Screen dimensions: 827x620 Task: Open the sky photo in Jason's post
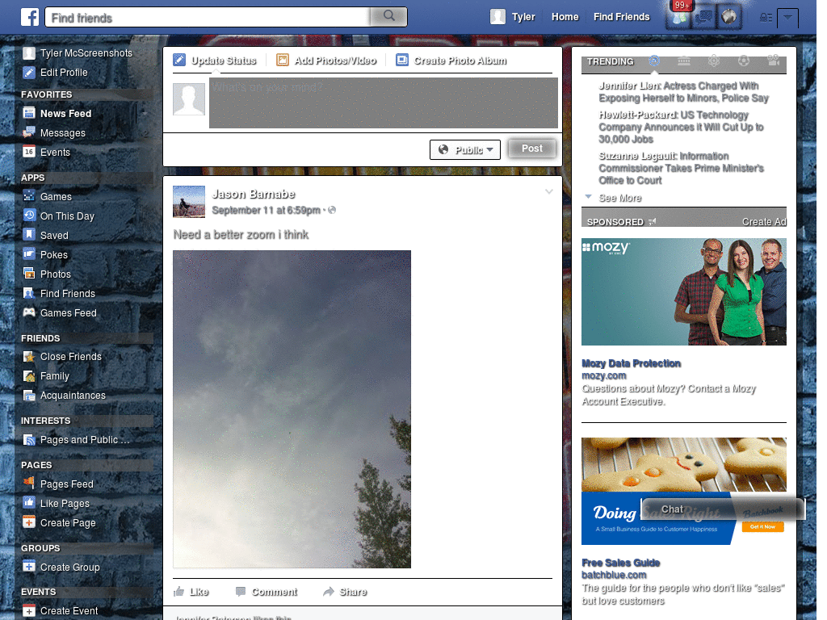(292, 409)
